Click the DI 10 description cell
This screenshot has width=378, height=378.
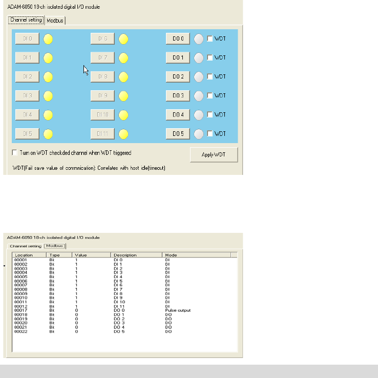point(119,302)
